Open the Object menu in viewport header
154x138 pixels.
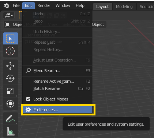coord(98,24)
